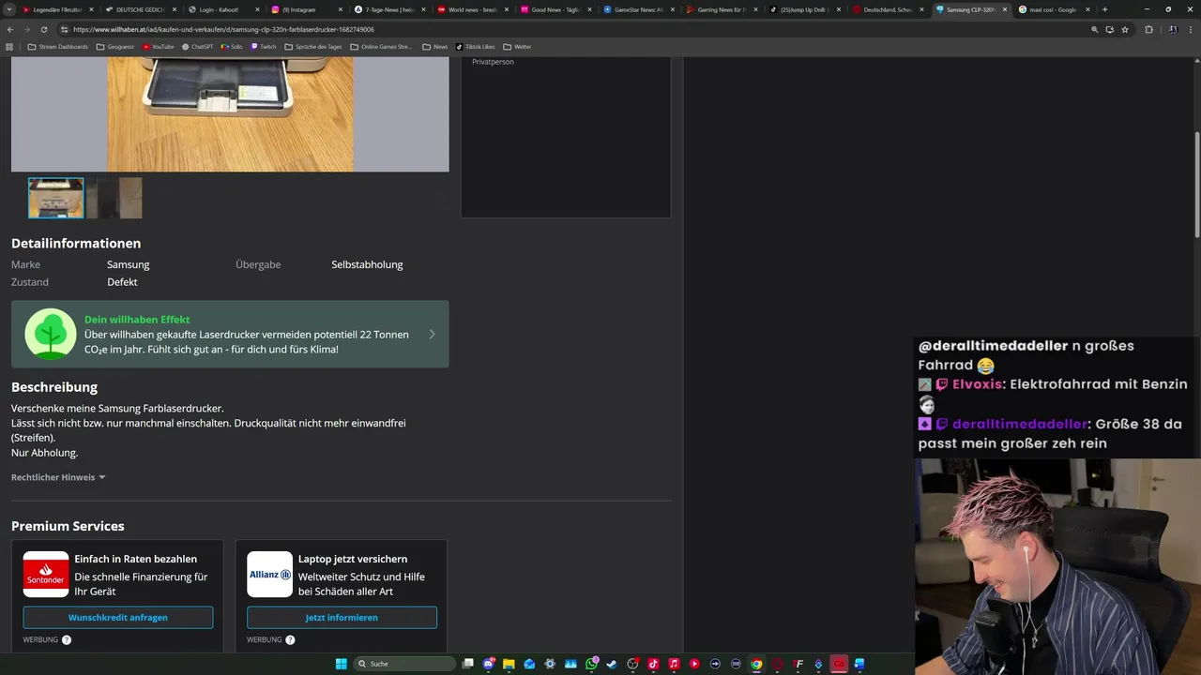Image resolution: width=1201 pixels, height=675 pixels.
Task: Expand the Rechtlicher Hinweis section
Action: (58, 477)
